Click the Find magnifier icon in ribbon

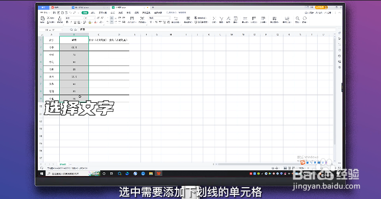[297, 18]
